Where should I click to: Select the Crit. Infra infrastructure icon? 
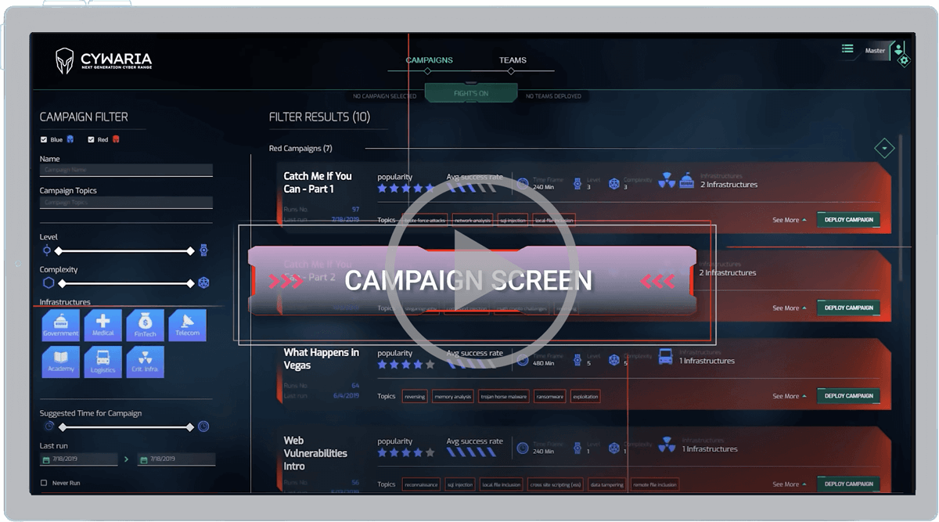[x=146, y=362]
